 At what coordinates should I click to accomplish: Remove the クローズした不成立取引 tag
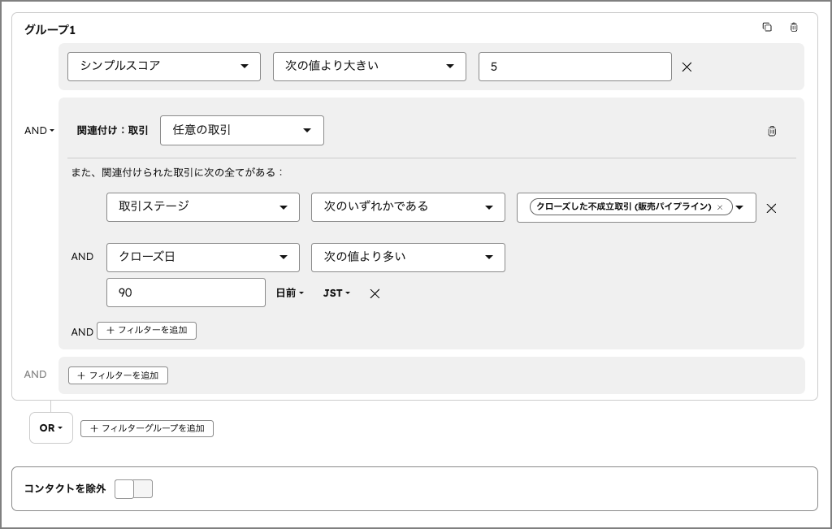[720, 207]
